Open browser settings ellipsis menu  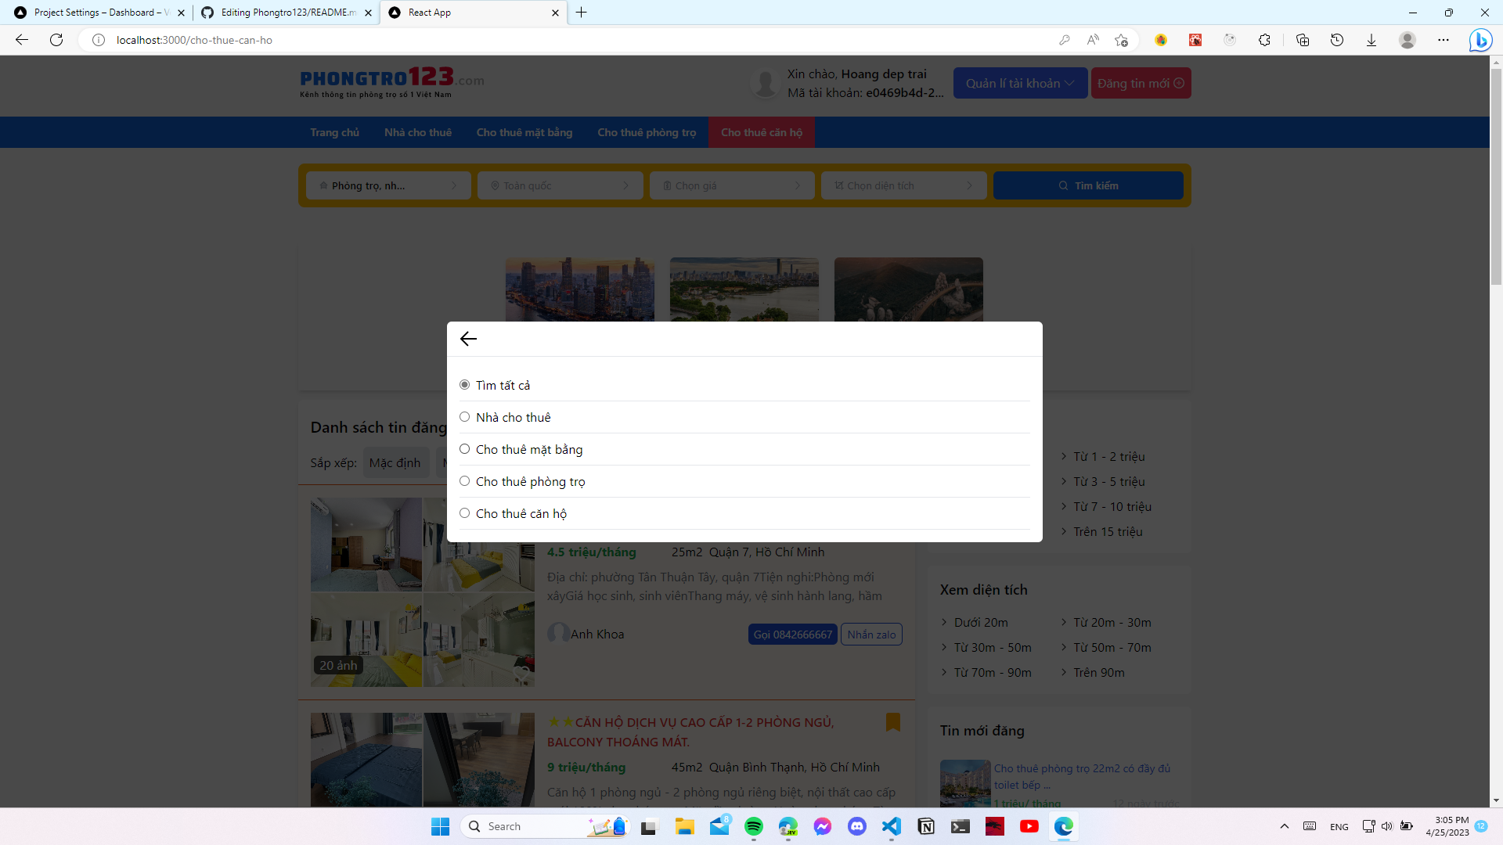[1444, 40]
